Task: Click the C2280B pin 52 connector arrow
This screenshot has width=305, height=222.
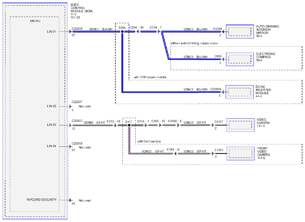Action: tap(70, 31)
